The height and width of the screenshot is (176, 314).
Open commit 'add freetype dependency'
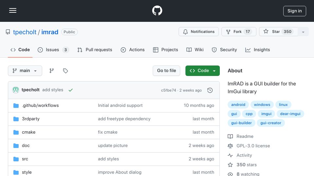(124, 119)
